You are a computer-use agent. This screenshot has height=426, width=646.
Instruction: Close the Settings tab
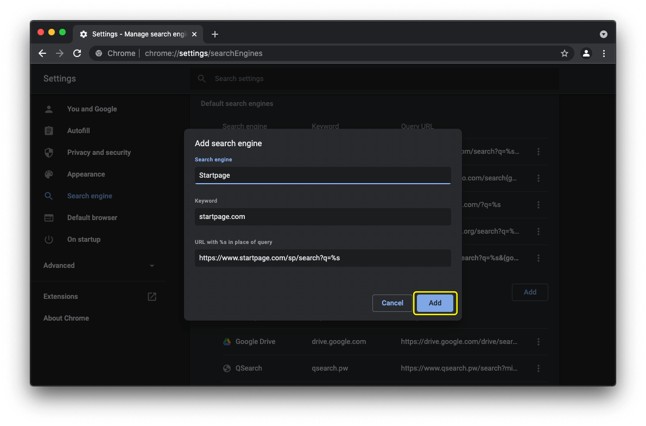click(194, 34)
